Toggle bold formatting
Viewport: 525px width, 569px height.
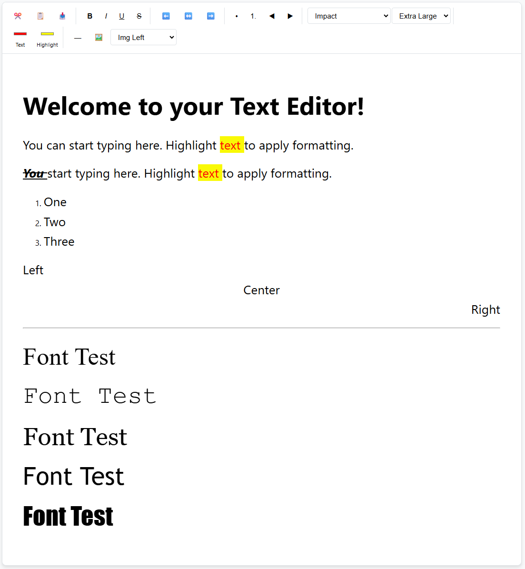click(x=89, y=16)
